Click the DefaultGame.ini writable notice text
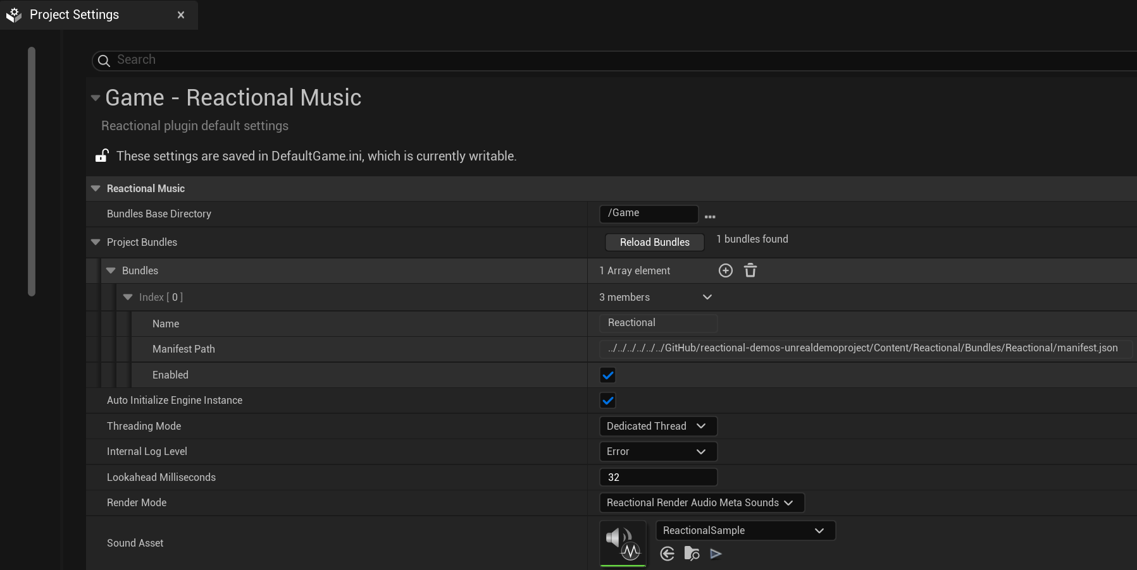1137x570 pixels. coord(316,156)
